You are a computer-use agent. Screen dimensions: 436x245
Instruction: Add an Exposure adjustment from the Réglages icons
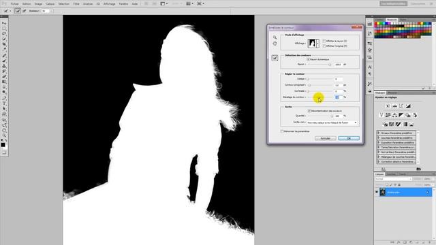tap(408, 106)
